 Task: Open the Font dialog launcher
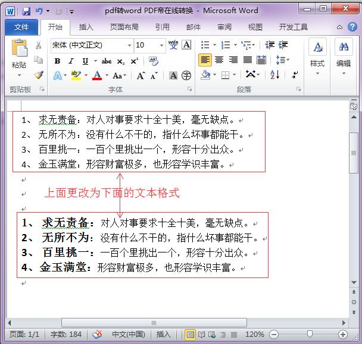pos(189,89)
